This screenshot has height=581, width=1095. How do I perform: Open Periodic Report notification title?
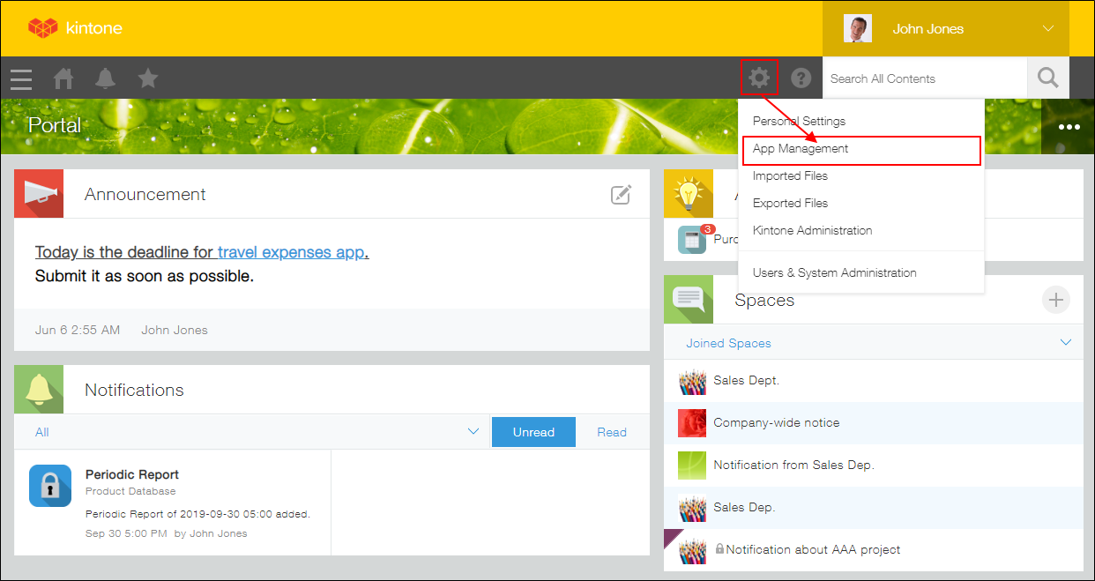(x=132, y=474)
